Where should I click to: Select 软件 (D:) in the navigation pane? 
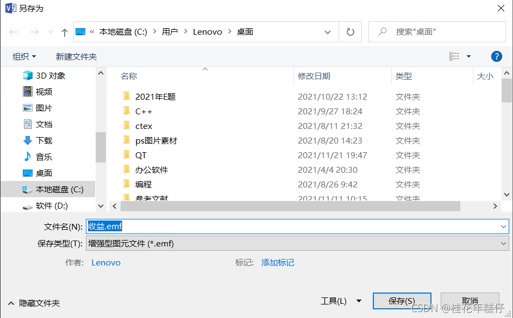52,206
